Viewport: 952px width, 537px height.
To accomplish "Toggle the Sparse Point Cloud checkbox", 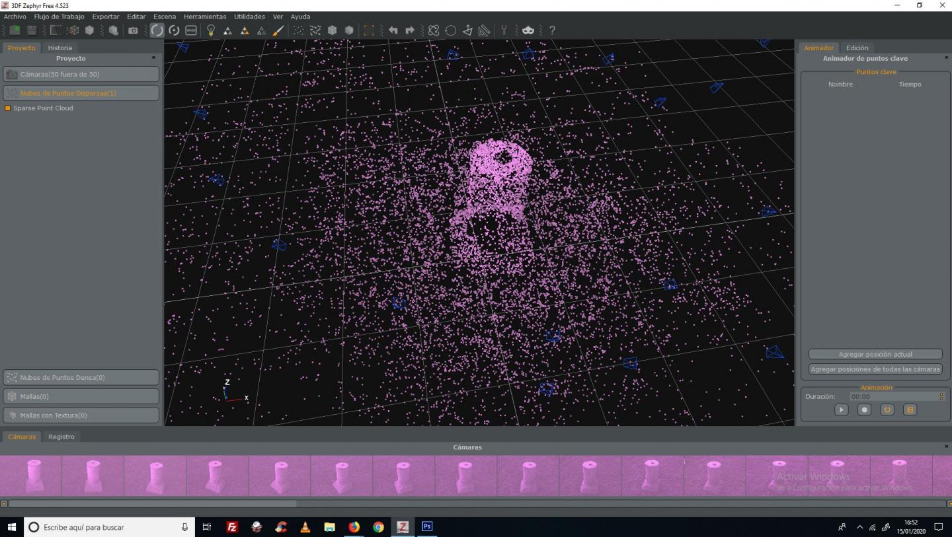I will coord(8,108).
